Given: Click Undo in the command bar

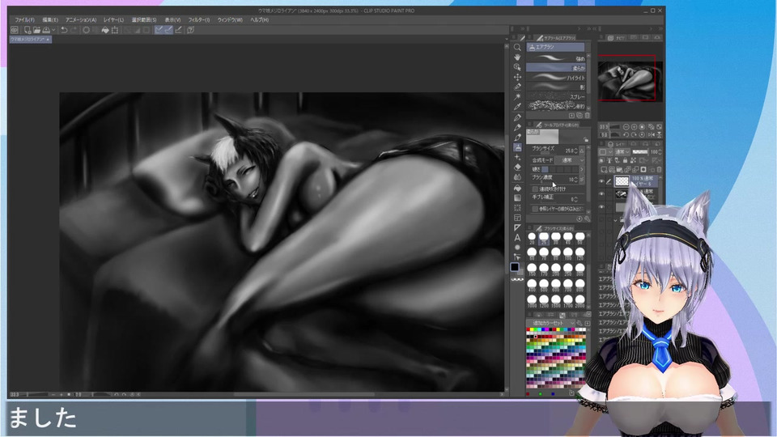Looking at the screenshot, I should click(x=64, y=30).
